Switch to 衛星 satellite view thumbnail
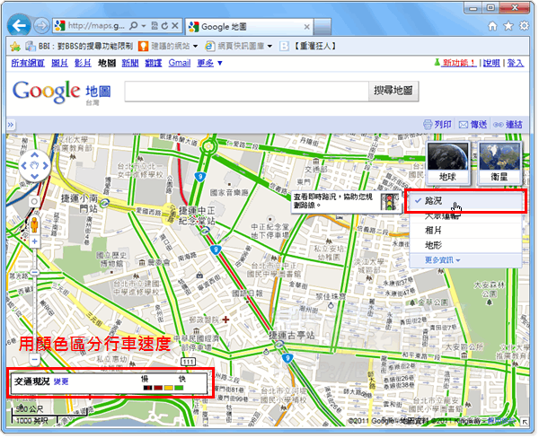 [x=499, y=162]
